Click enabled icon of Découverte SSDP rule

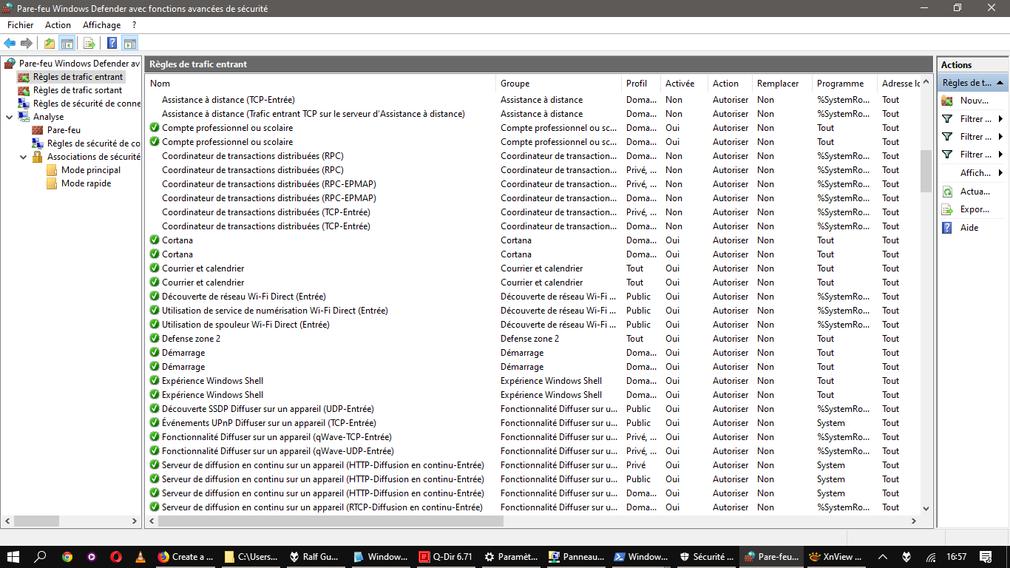(x=155, y=409)
